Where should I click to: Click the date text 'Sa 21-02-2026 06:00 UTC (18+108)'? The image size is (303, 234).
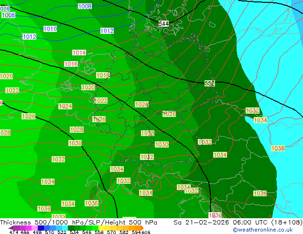tap(238, 223)
